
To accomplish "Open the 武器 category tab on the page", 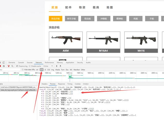I will pos(55,7).
